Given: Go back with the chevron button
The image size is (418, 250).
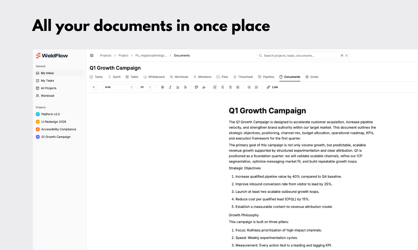Looking at the screenshot, I should coord(94,87).
